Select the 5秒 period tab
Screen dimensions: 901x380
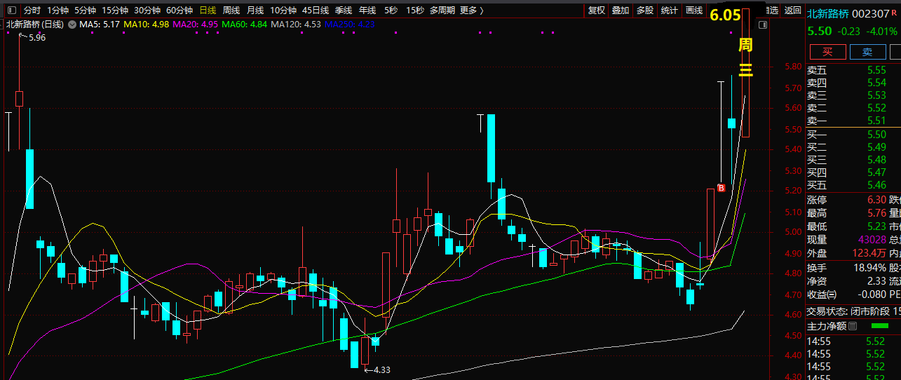tap(391, 11)
